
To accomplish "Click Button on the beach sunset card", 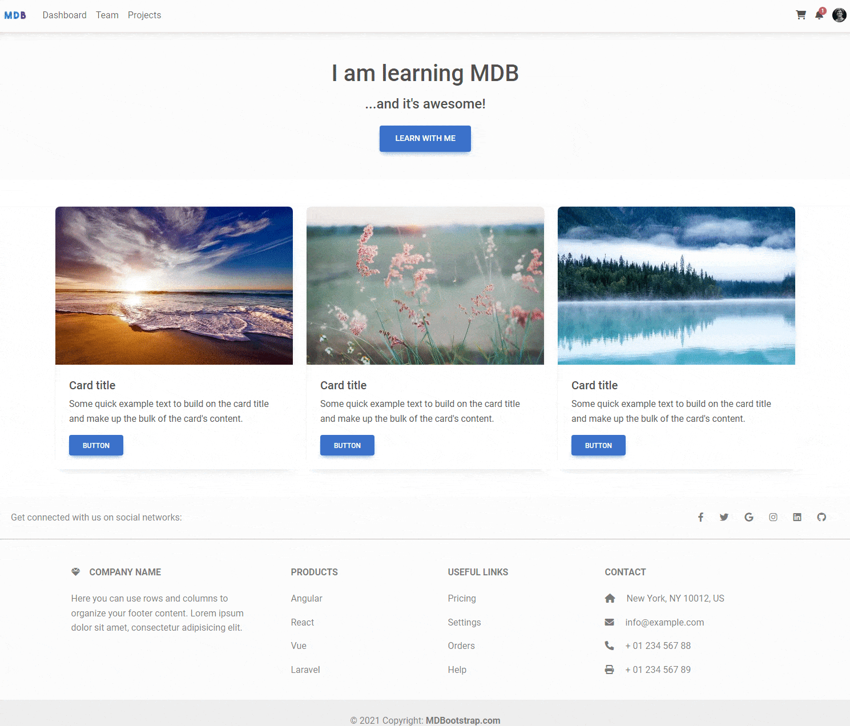I will (x=96, y=445).
